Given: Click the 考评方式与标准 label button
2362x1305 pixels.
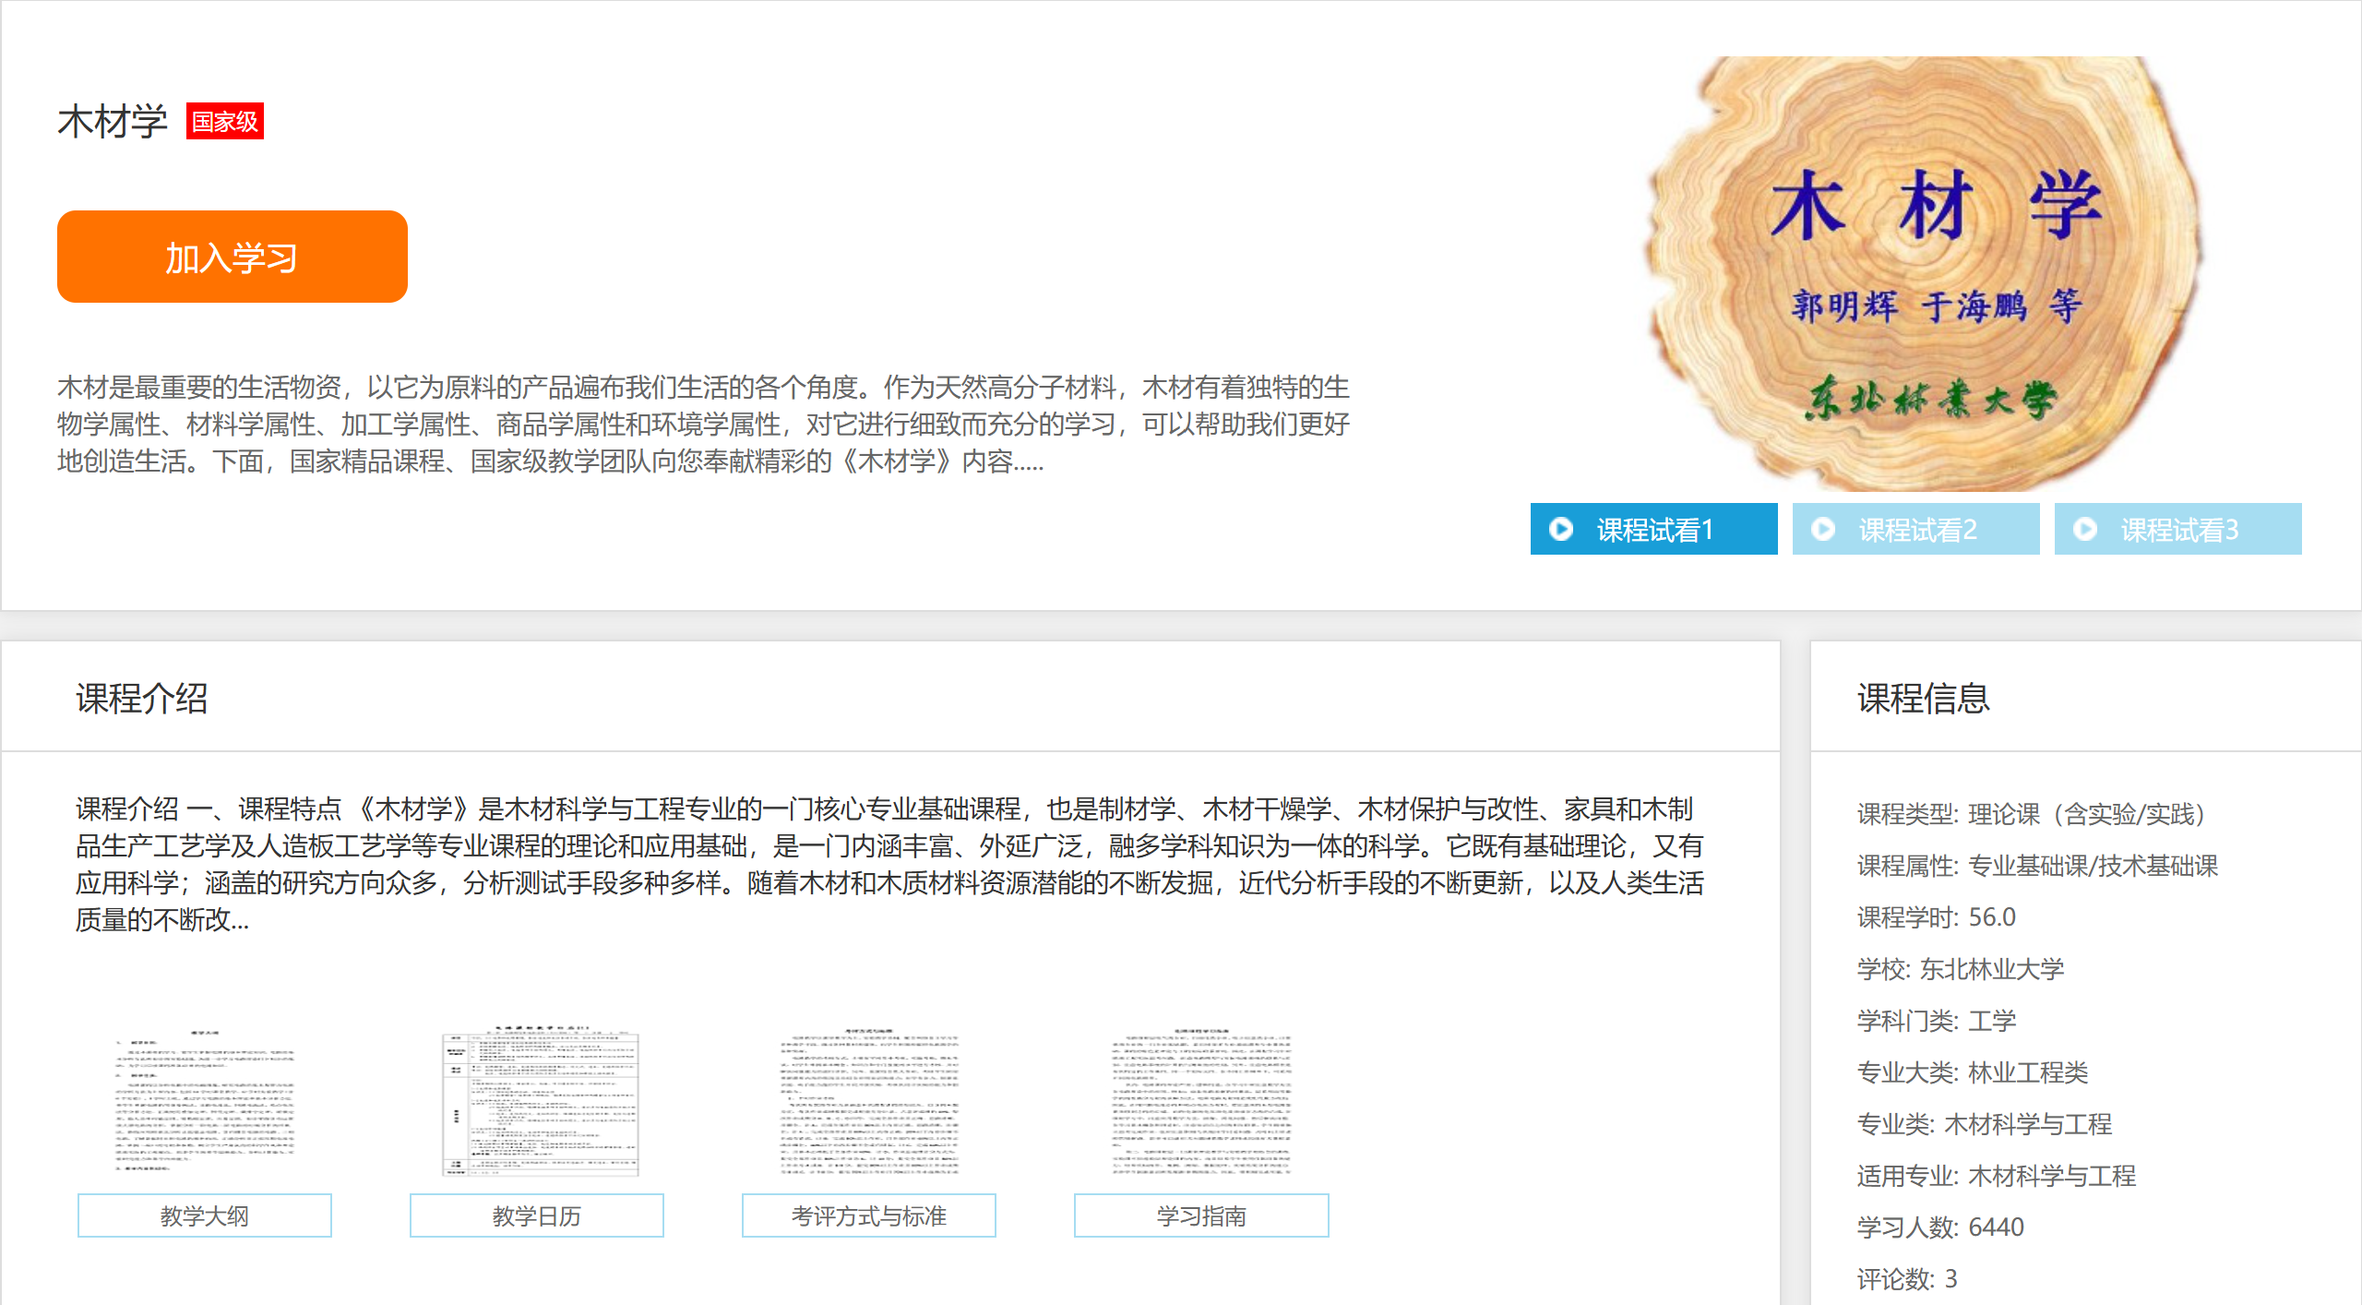Looking at the screenshot, I should [x=868, y=1215].
